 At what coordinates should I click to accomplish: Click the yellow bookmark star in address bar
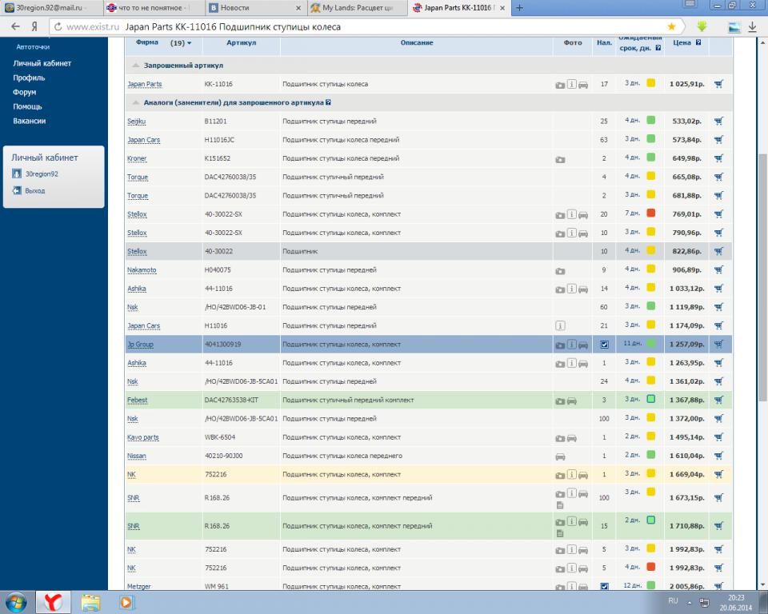671,26
